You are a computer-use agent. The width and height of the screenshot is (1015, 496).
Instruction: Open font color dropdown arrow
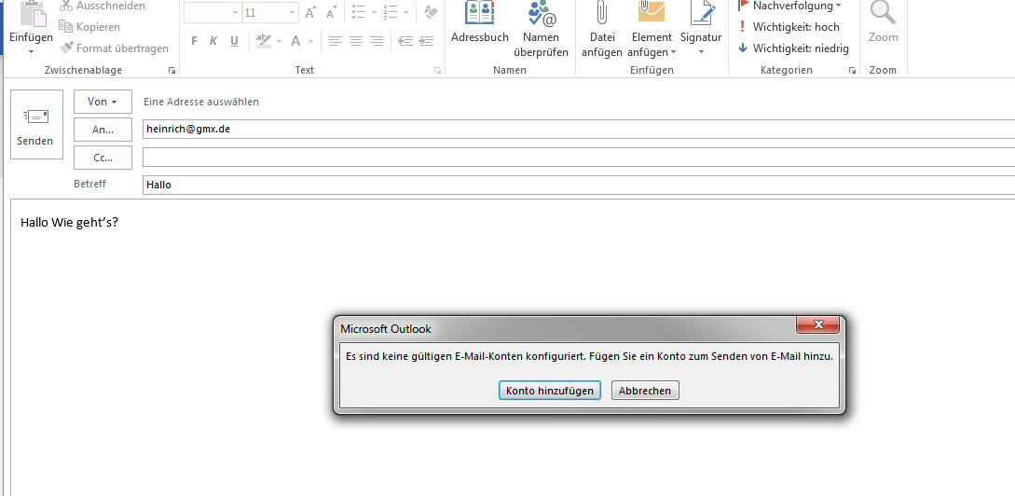[x=310, y=41]
